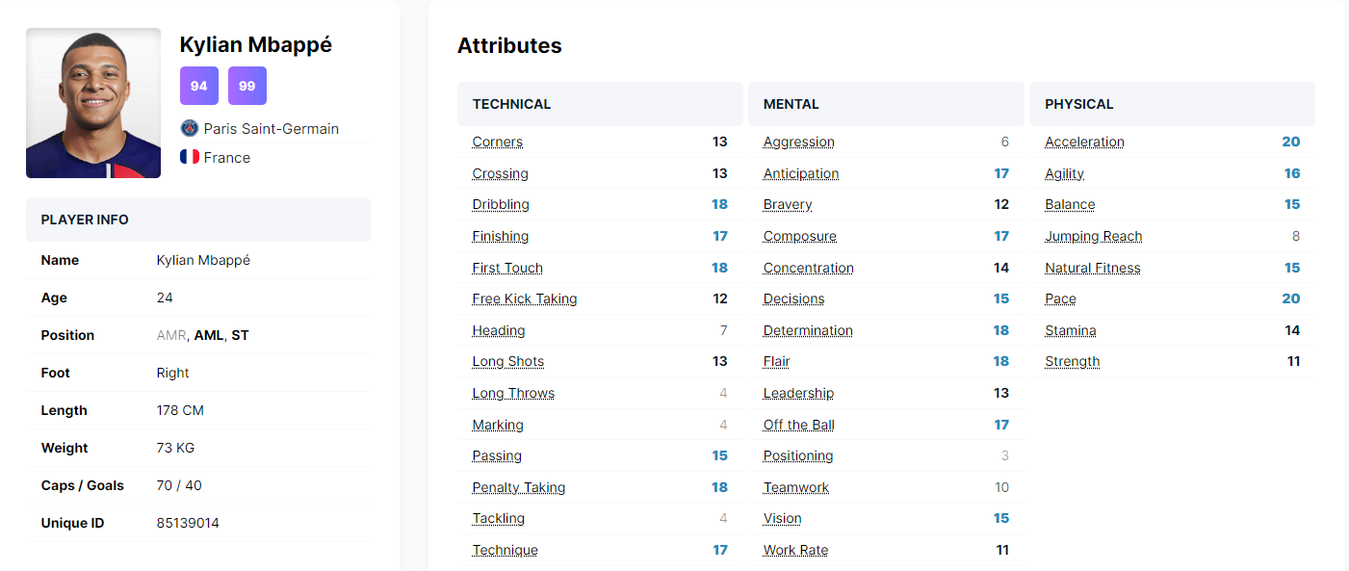
Task: Click the Paris Saint-Germain club crest icon
Action: [x=189, y=128]
